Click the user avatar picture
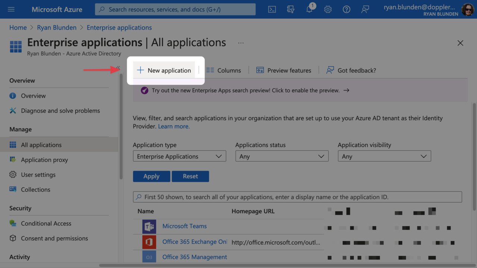Screen dimensions: 477x268 click(x=468, y=9)
